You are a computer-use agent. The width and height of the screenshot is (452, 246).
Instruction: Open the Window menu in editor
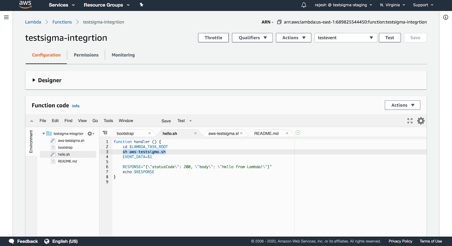(126, 121)
